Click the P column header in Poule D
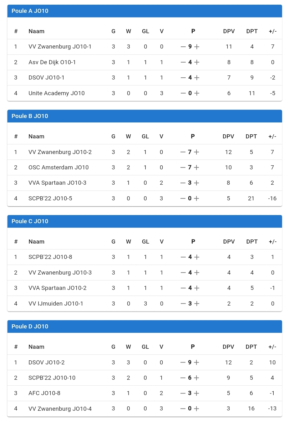Screen dimensions: 289x422 pos(193,347)
